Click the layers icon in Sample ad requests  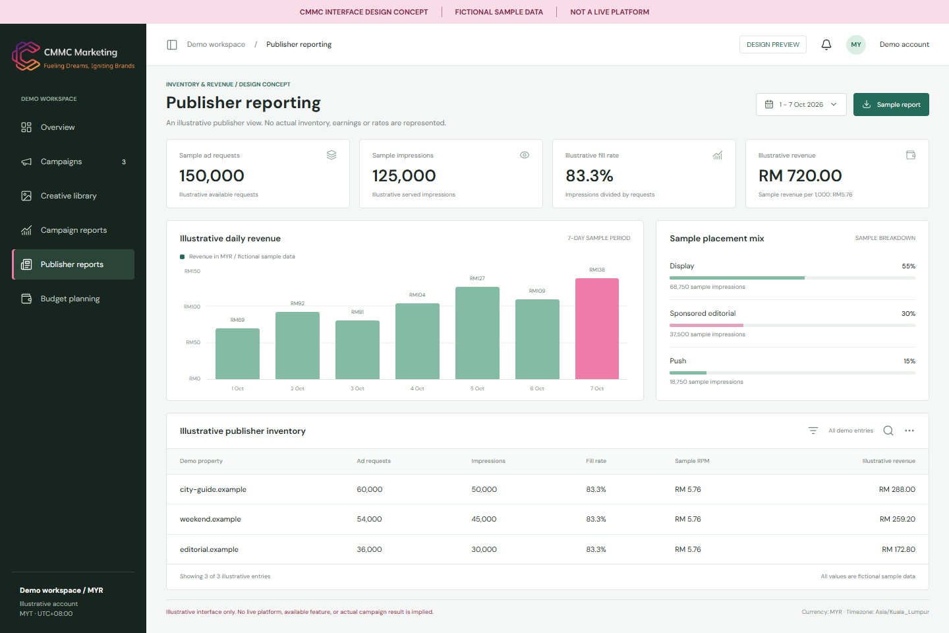tap(331, 155)
